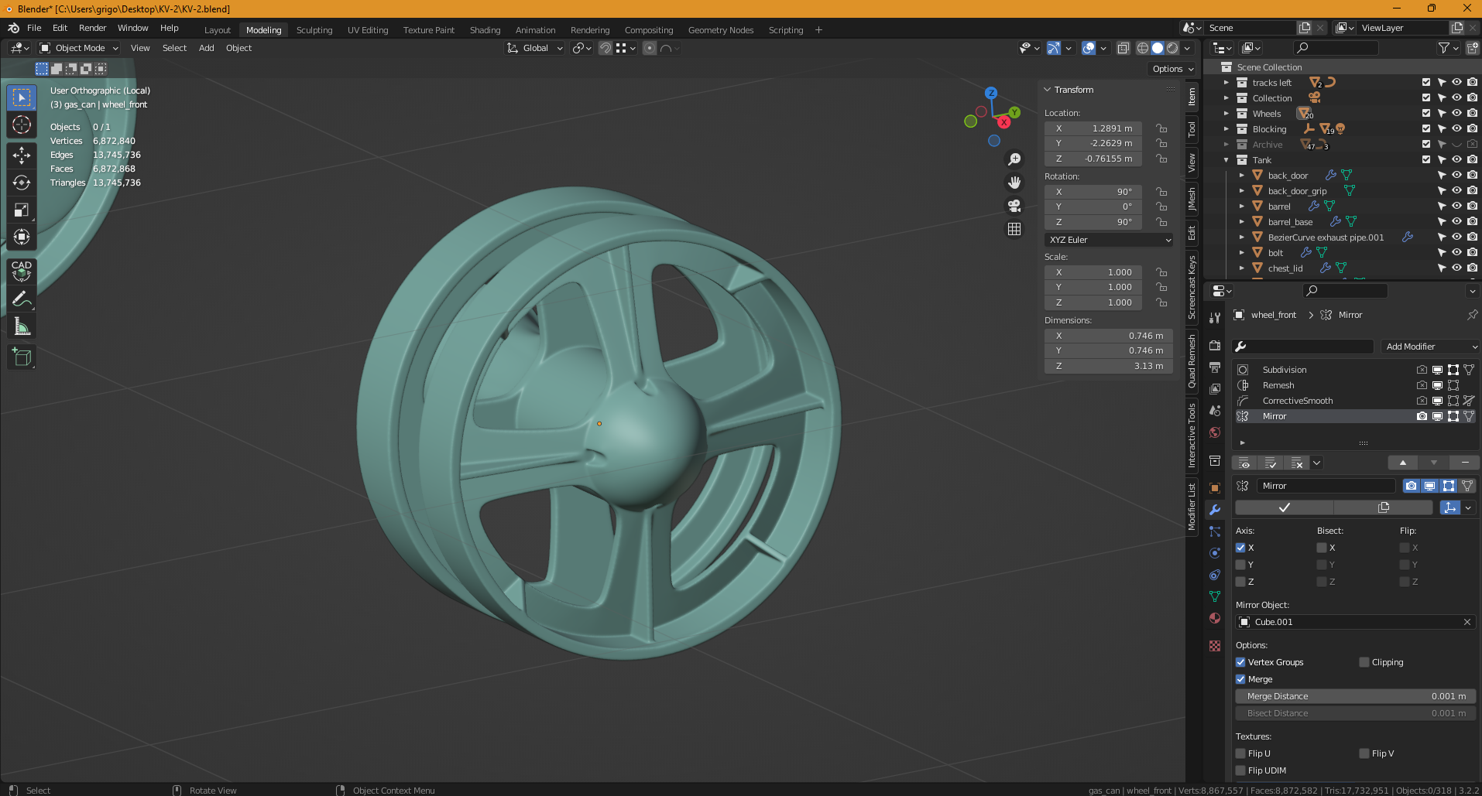Disable the Merge checkbox
This screenshot has width=1482, height=796.
[1240, 679]
